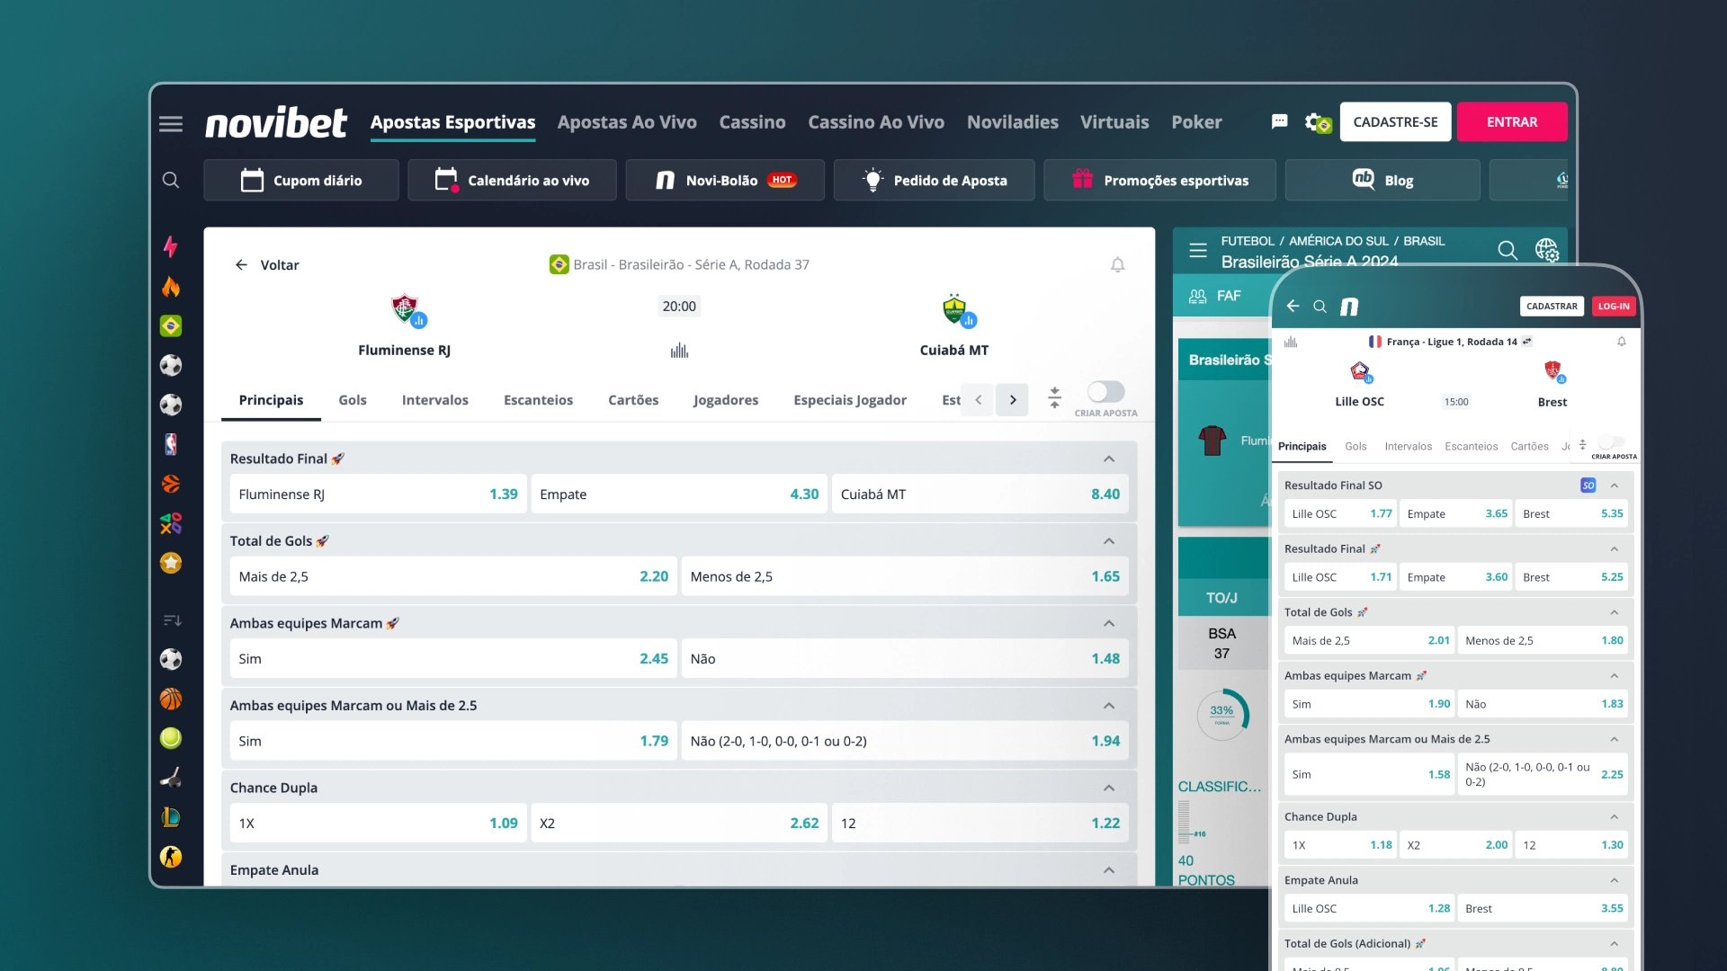Open Promoções esportivas button
1727x971 pixels.
tap(1159, 180)
